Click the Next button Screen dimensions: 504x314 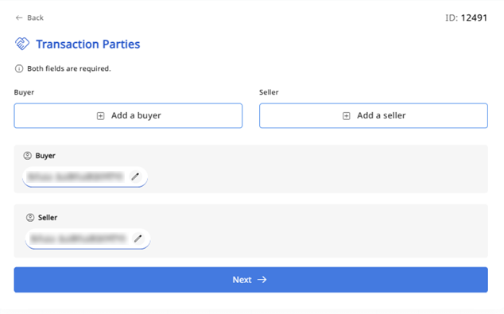pos(250,280)
